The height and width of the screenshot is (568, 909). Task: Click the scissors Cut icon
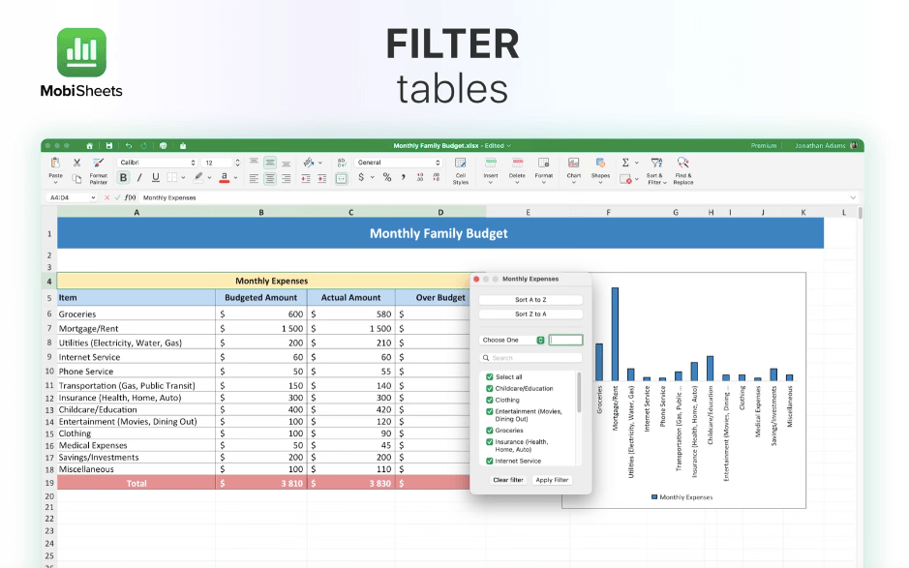tap(76, 163)
